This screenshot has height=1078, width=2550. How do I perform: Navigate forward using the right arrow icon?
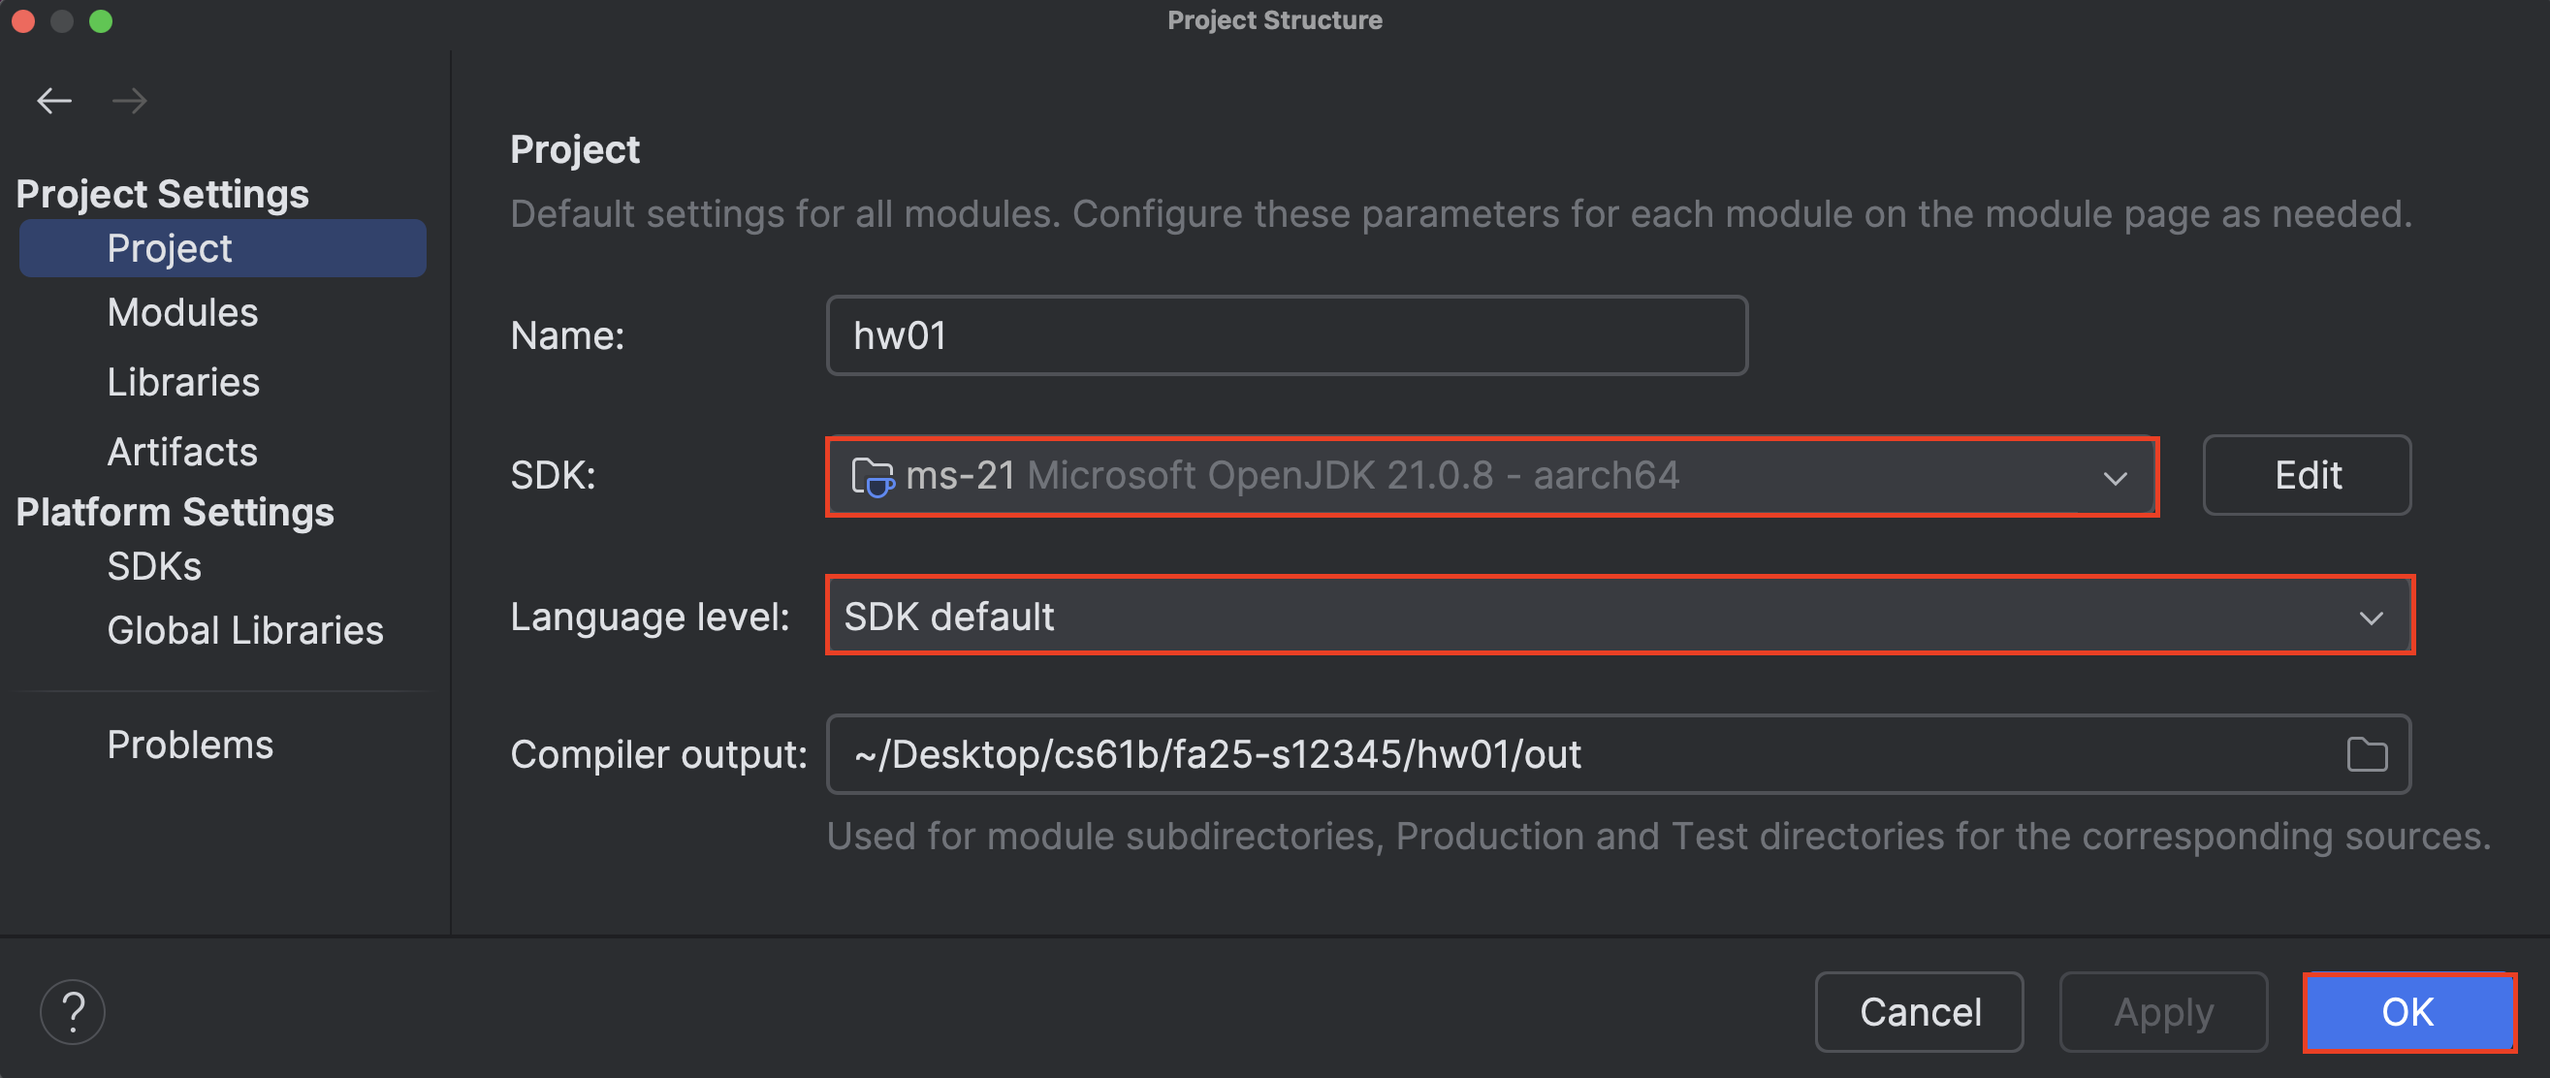(x=130, y=100)
